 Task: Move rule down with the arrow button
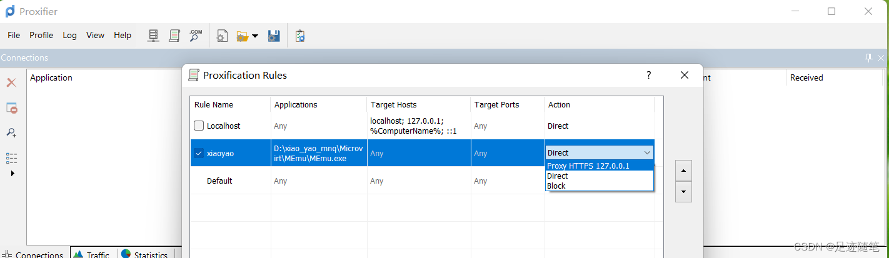coord(683,192)
